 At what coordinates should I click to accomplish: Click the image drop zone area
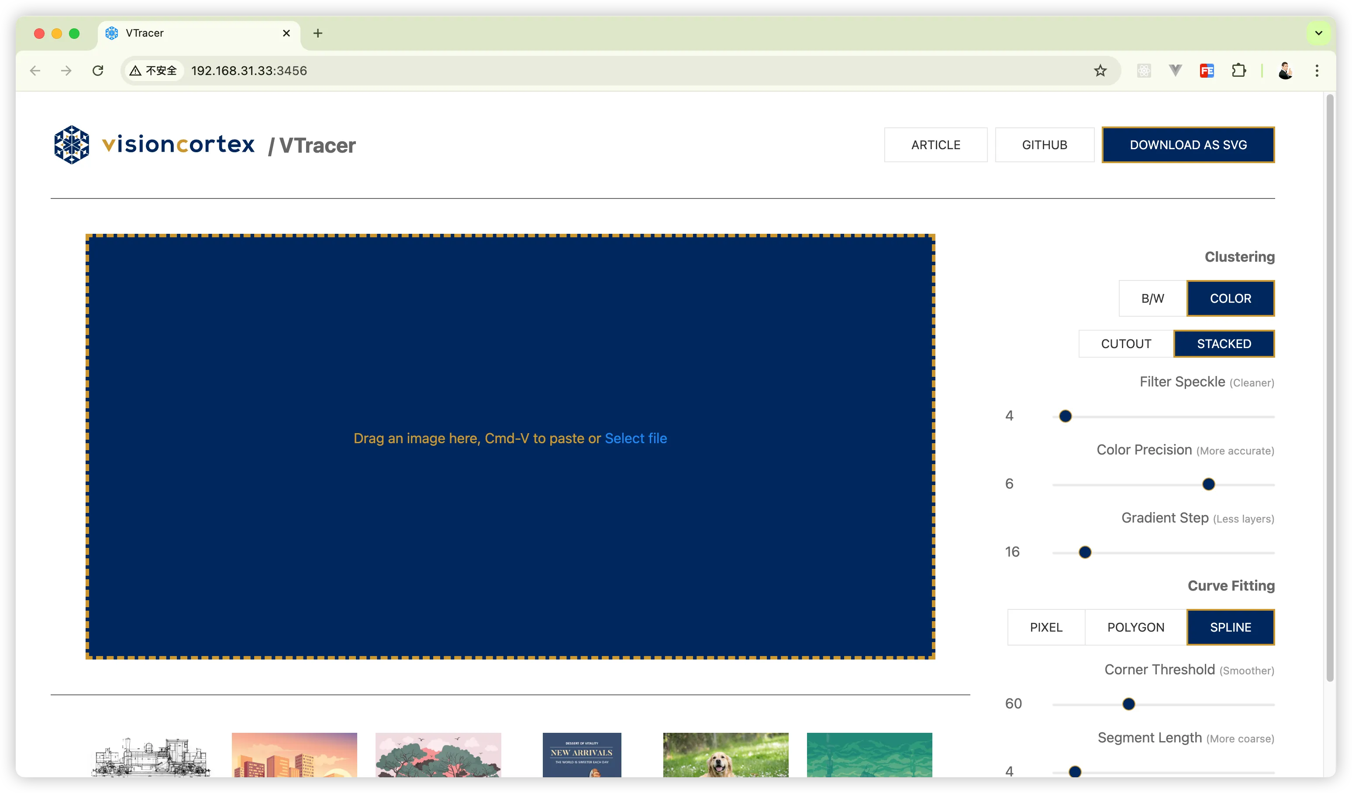510,446
